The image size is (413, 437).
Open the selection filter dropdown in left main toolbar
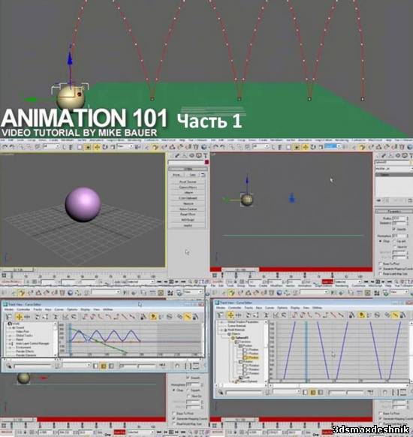pyautogui.click(x=51, y=146)
